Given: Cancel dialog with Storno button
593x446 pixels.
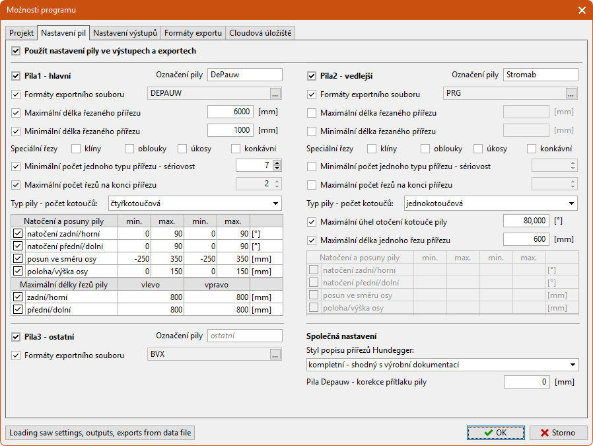Looking at the screenshot, I should (x=558, y=433).
